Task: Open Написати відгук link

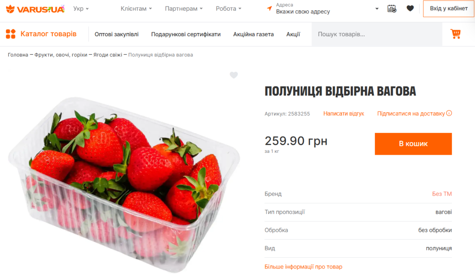Action: 344,113
